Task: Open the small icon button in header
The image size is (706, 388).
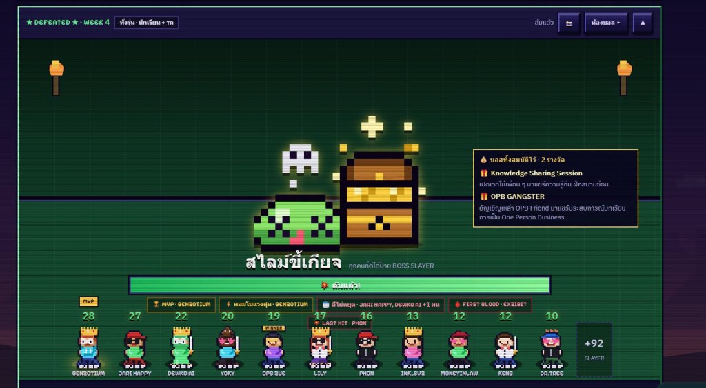Action: pos(569,23)
